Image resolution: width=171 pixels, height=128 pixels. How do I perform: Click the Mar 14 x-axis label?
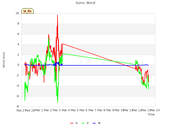point(155,110)
